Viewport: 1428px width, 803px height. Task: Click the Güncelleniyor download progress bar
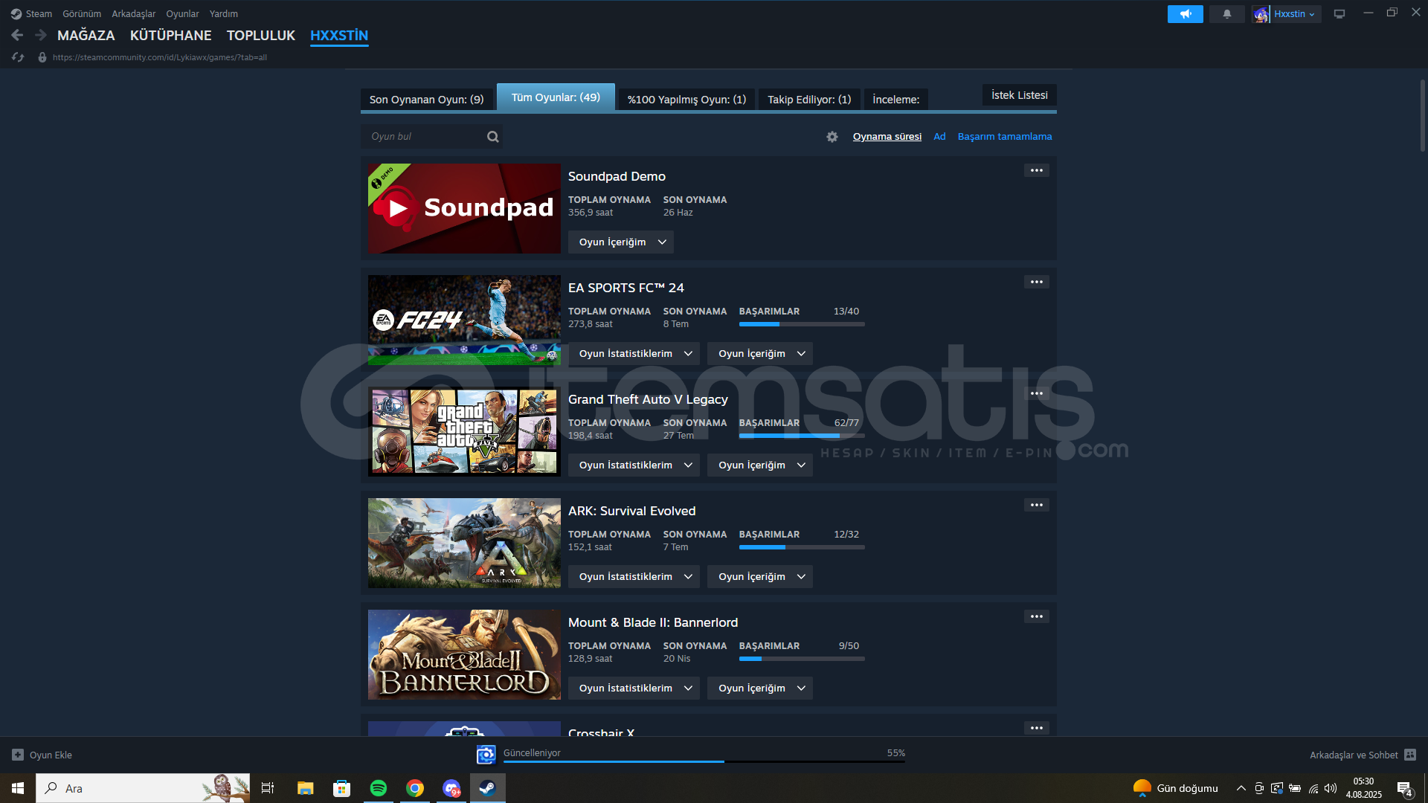coord(704,761)
